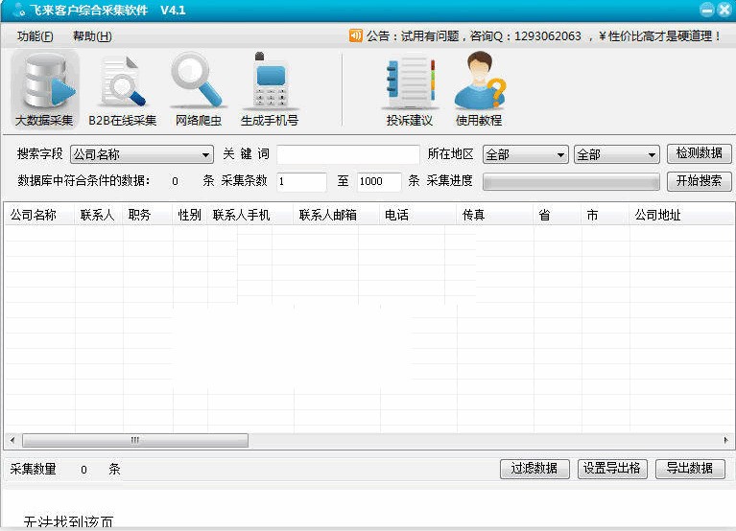This screenshot has width=736, height=531.
Task: Click the 导出数据 button
Action: [x=690, y=468]
